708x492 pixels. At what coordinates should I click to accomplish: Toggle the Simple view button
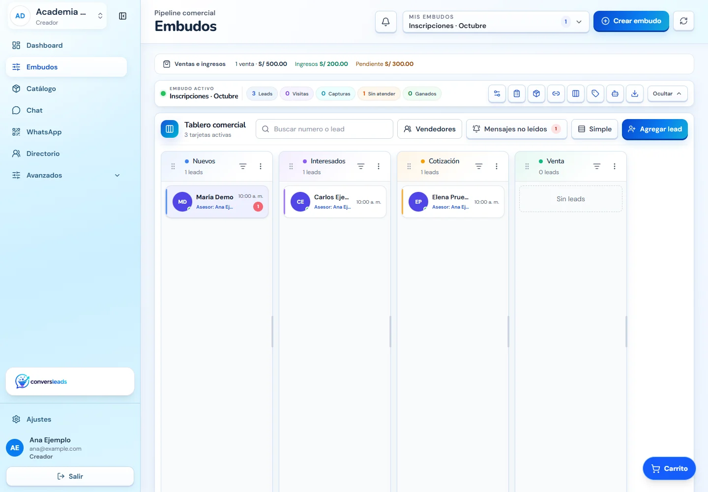pyautogui.click(x=594, y=129)
